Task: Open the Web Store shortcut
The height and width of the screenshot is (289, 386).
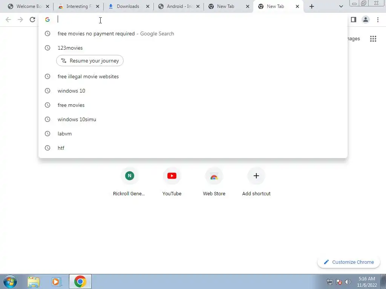Action: click(214, 182)
